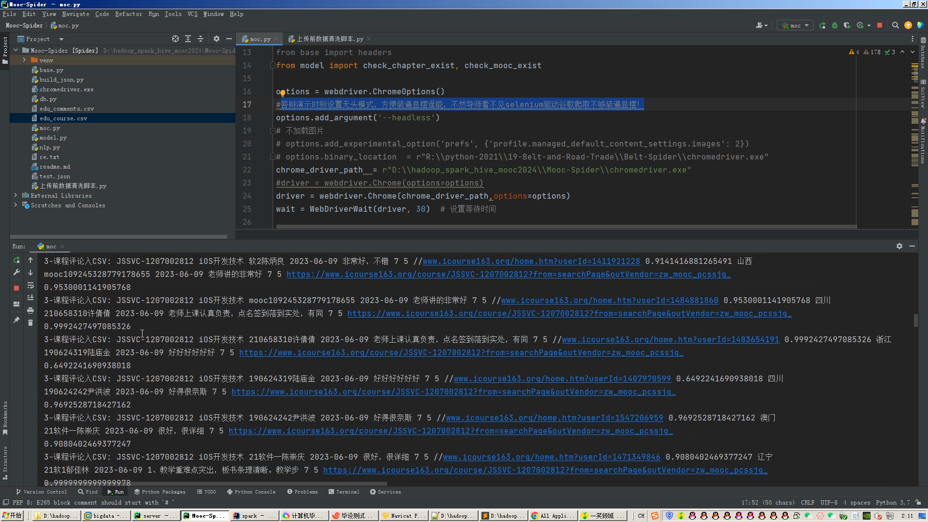The height and width of the screenshot is (522, 928).
Task: Toggle scroll to end in console
Action: coord(30,298)
